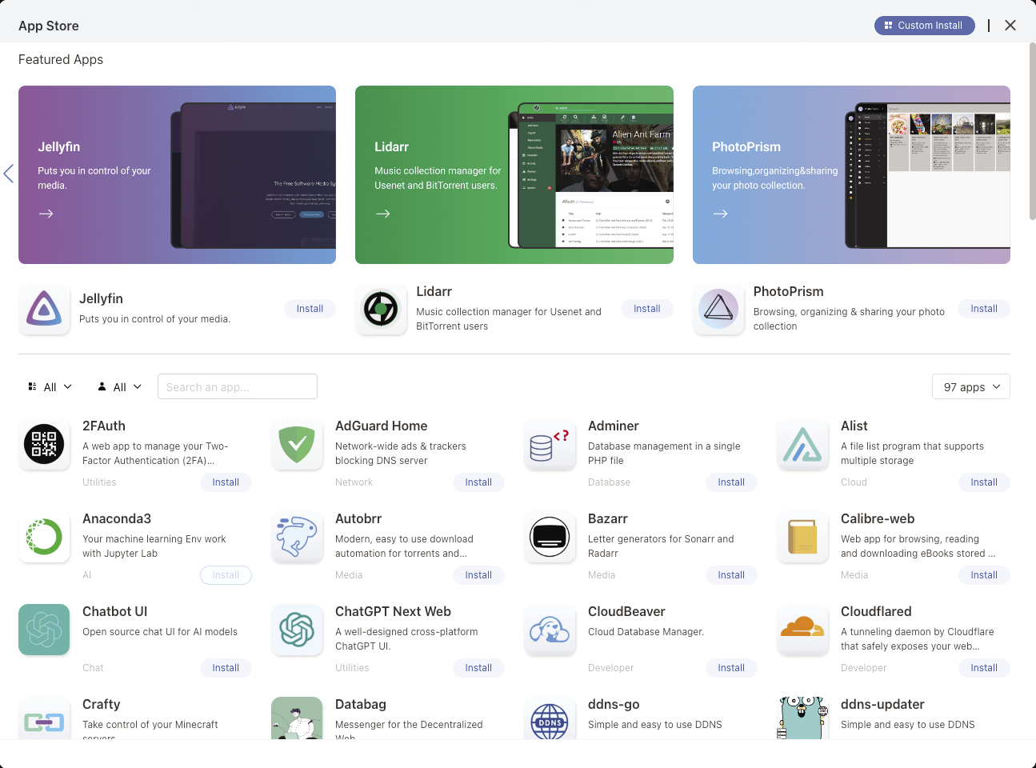Install Chatbot UI
Viewport: 1036px width, 768px height.
pos(226,668)
